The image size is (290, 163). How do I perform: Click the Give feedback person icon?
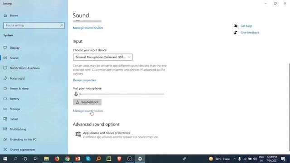click(236, 33)
